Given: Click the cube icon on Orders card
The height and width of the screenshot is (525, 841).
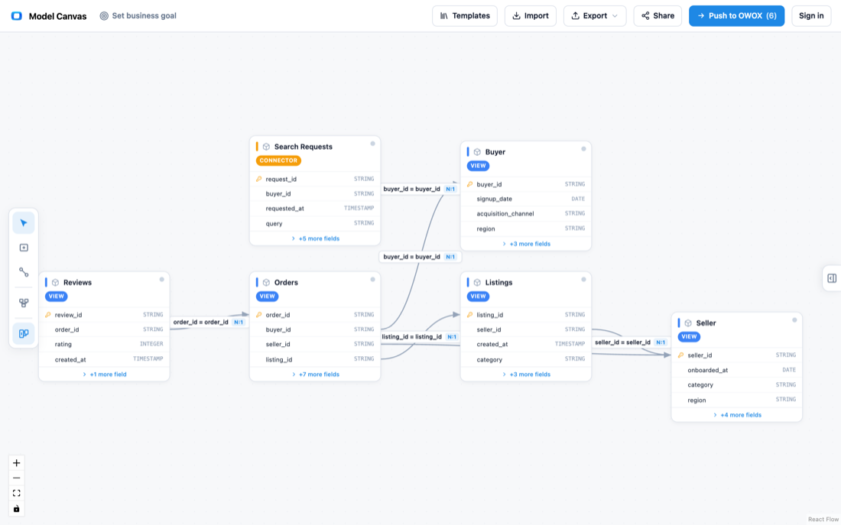Looking at the screenshot, I should coord(266,283).
